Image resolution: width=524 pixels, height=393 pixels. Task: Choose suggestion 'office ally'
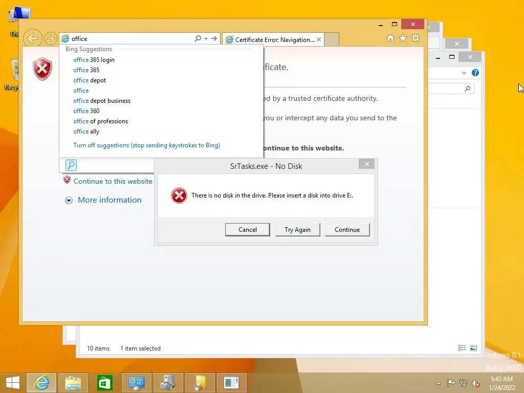[x=86, y=132]
